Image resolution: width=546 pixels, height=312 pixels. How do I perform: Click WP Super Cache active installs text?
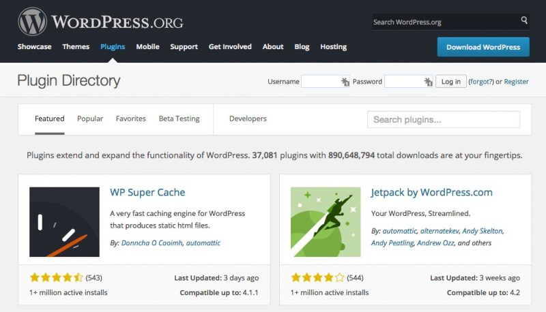pyautogui.click(x=68, y=292)
